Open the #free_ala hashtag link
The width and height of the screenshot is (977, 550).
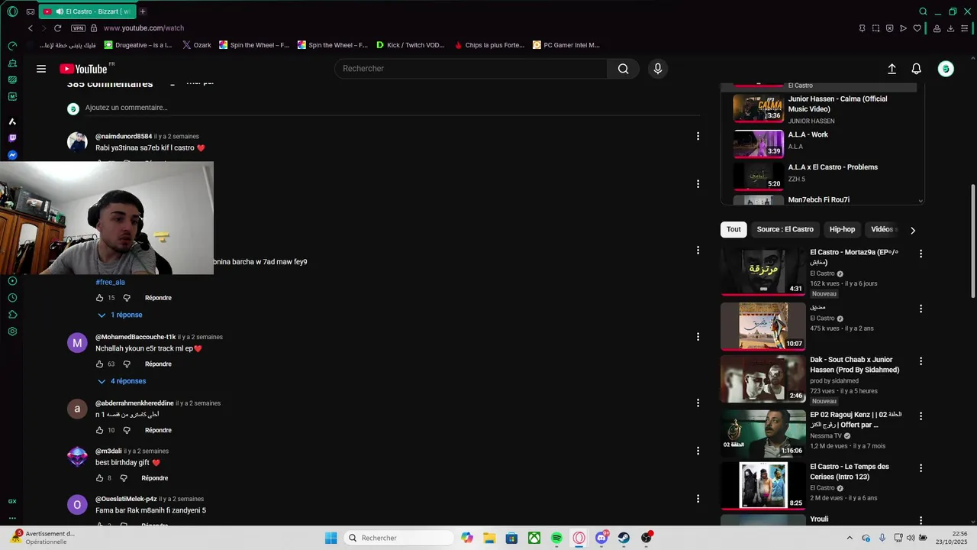[x=110, y=283]
